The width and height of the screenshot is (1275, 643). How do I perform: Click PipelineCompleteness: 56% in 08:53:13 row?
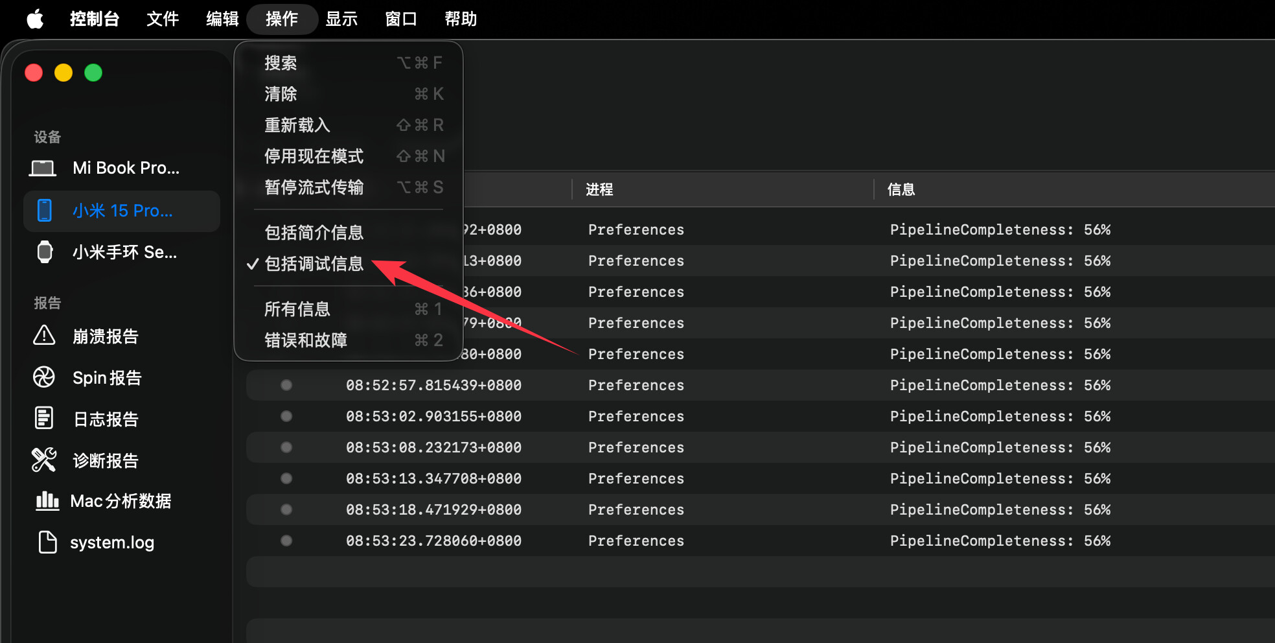1000,478
